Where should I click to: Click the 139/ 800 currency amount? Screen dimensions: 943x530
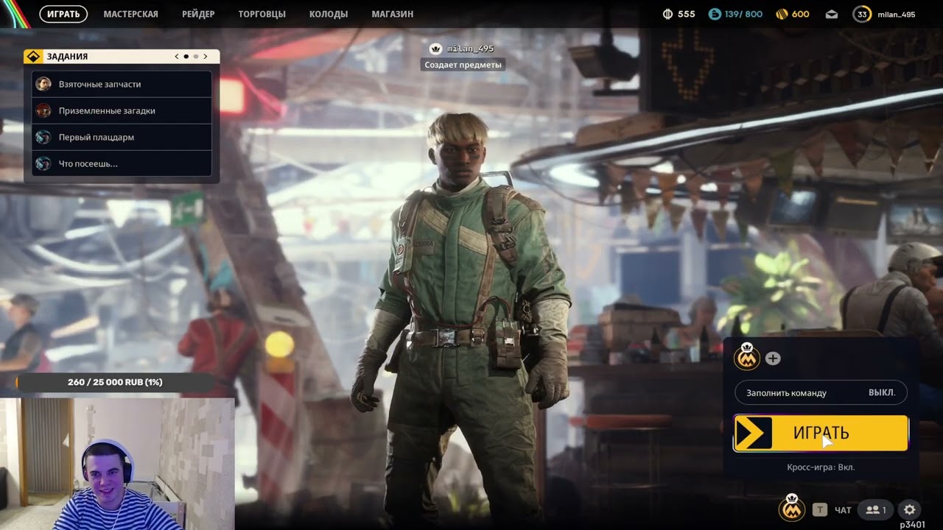(x=743, y=14)
